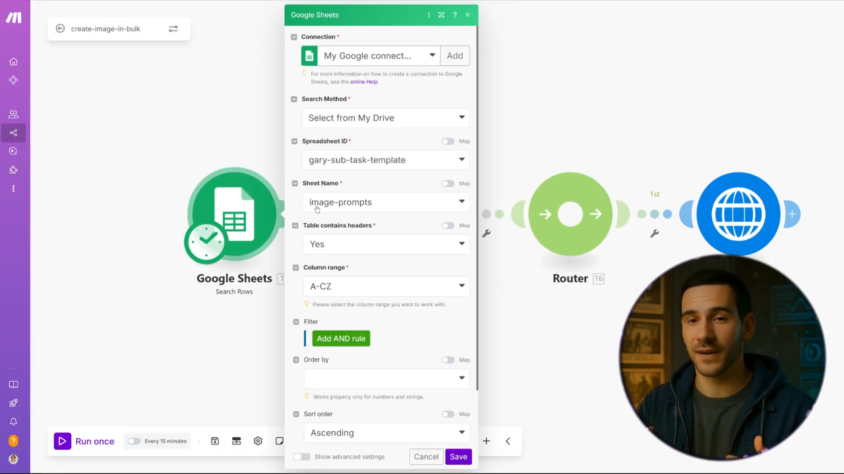Toggle the Connection field checkbox
The image size is (844, 474).
(294, 37)
